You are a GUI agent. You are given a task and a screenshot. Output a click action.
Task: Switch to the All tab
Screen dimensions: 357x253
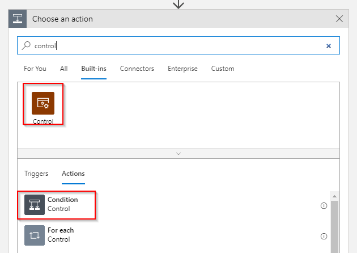(x=63, y=69)
